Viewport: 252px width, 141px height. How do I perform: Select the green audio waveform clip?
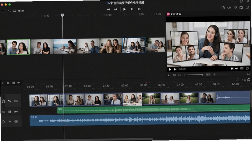coord(153,109)
